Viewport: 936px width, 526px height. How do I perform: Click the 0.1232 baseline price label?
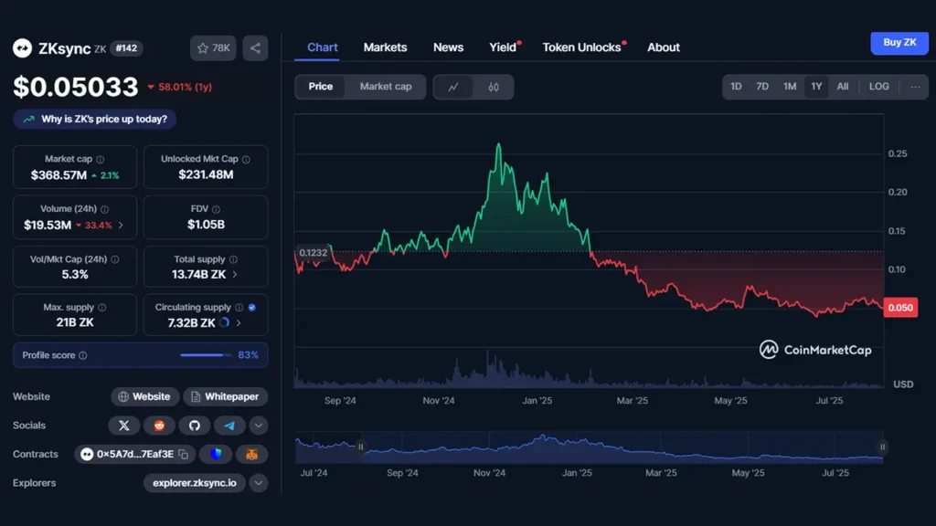click(x=313, y=253)
